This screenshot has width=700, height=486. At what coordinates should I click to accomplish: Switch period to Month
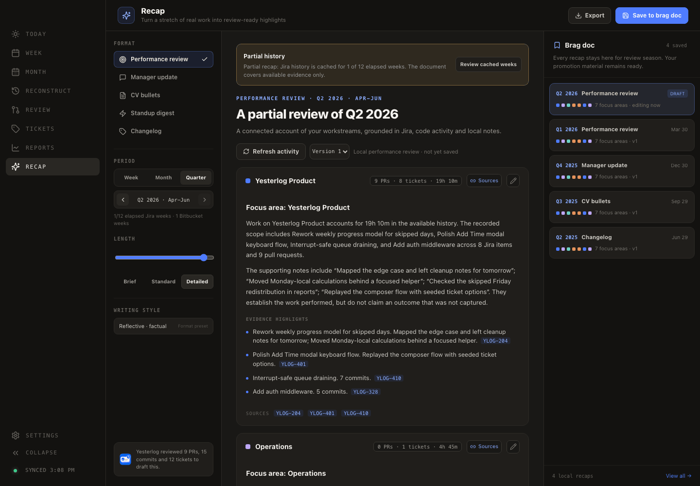coord(163,178)
